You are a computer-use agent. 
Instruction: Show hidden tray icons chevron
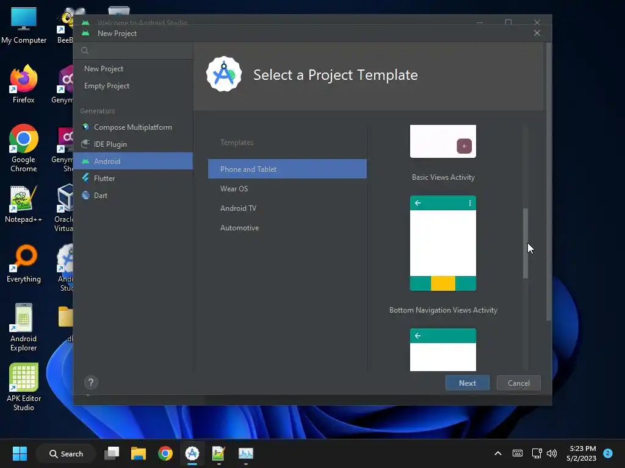tap(498, 453)
